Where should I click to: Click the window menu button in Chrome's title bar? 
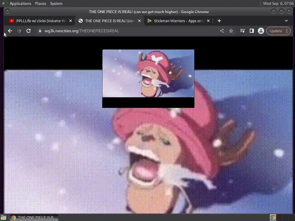click(x=7, y=12)
